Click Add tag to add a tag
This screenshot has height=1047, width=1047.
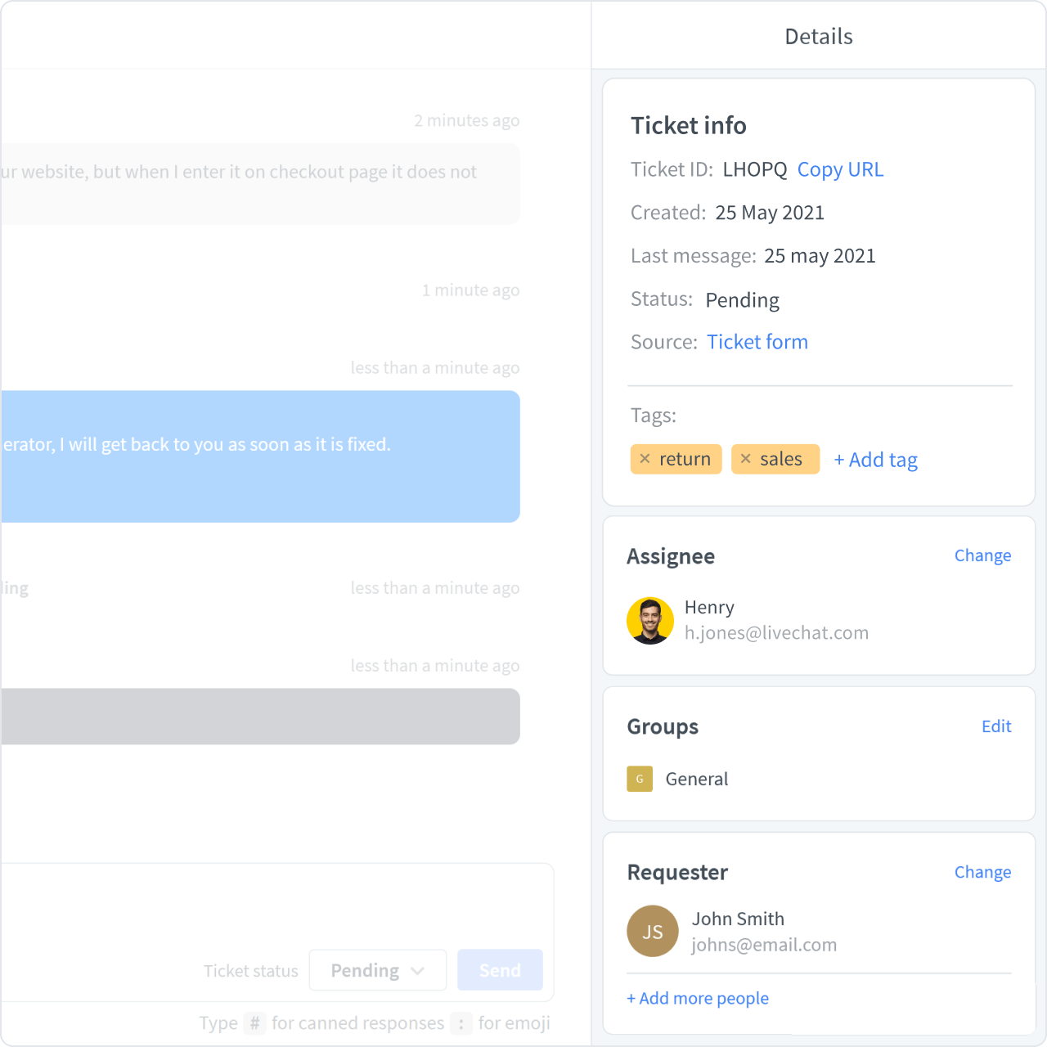(875, 460)
